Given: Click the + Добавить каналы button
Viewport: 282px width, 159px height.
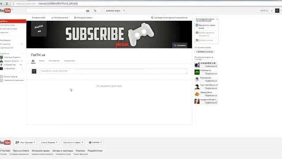Looking at the screenshot, I should (204, 52).
